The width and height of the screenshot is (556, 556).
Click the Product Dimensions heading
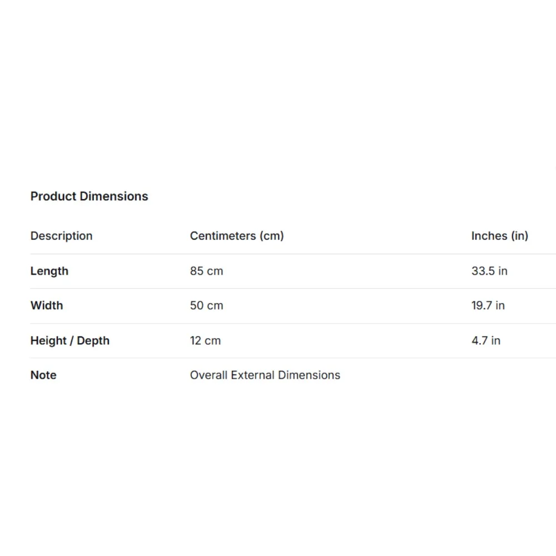click(x=89, y=196)
